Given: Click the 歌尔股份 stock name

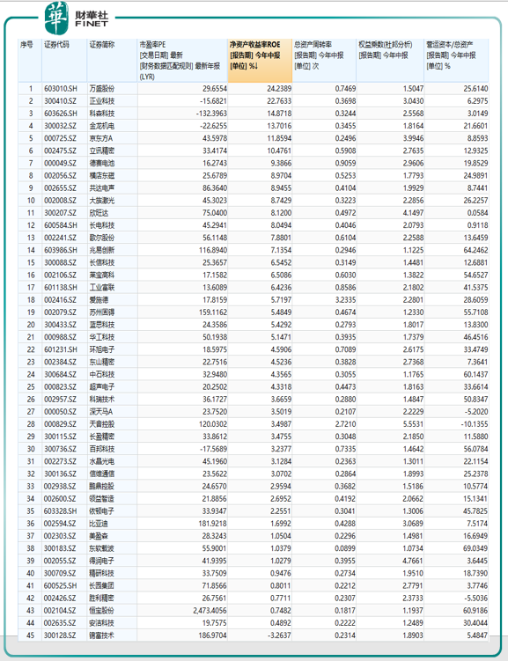Looking at the screenshot, I should coord(101,238).
